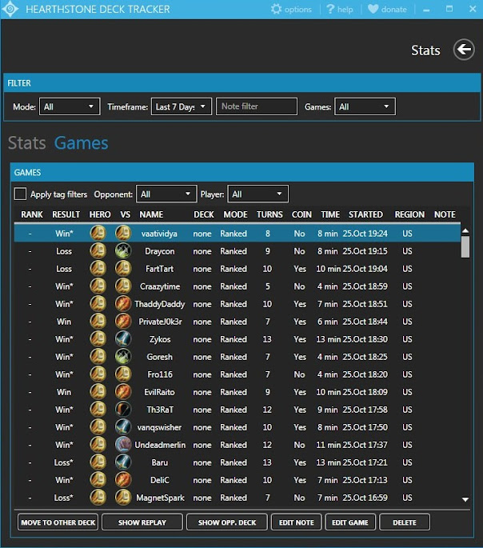Select the game row against Undeadmerlin
483x548 pixels.
(x=238, y=445)
